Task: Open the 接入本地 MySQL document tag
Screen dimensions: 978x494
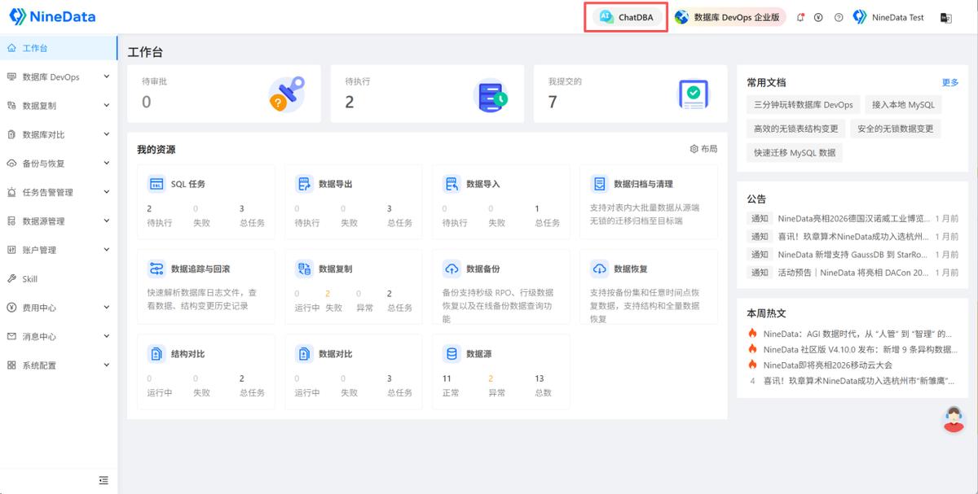Action: (x=903, y=104)
